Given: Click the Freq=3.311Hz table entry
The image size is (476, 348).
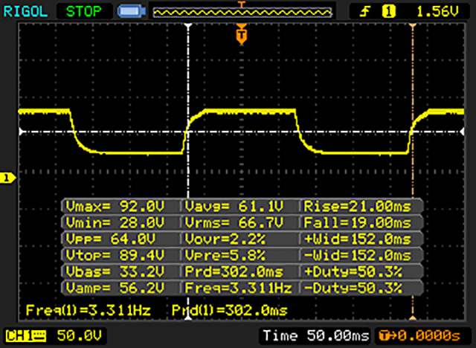Looking at the screenshot, I should [238, 288].
